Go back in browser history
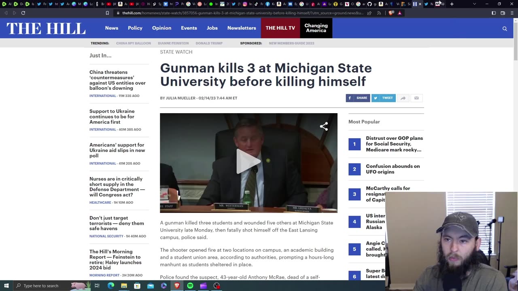Viewport: 518px width, 291px height. point(6,13)
